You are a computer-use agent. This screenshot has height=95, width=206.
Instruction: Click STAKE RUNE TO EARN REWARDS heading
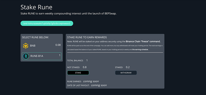pyautogui.click(x=87, y=37)
